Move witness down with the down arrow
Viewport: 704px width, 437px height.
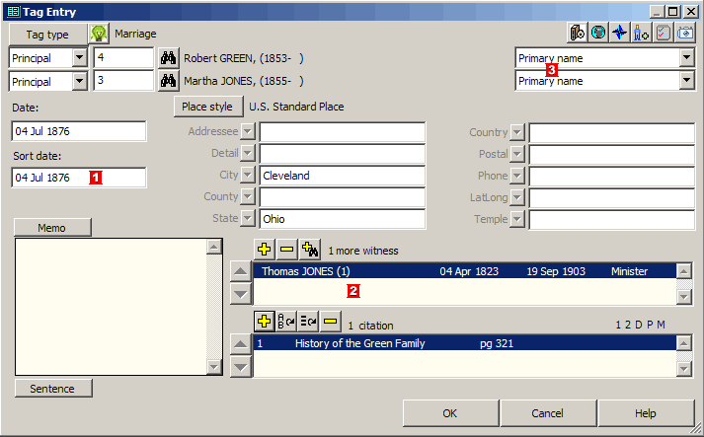pos(241,294)
